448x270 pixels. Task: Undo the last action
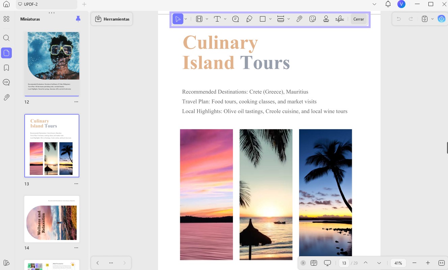[399, 19]
